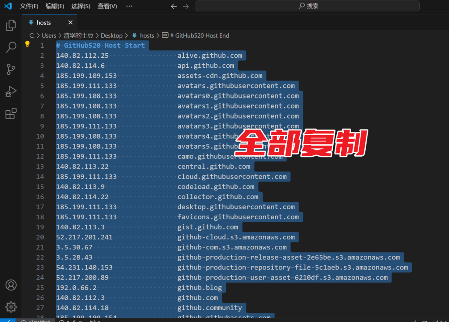Open the 查看 menu
This screenshot has height=322, width=449.
(107, 6)
